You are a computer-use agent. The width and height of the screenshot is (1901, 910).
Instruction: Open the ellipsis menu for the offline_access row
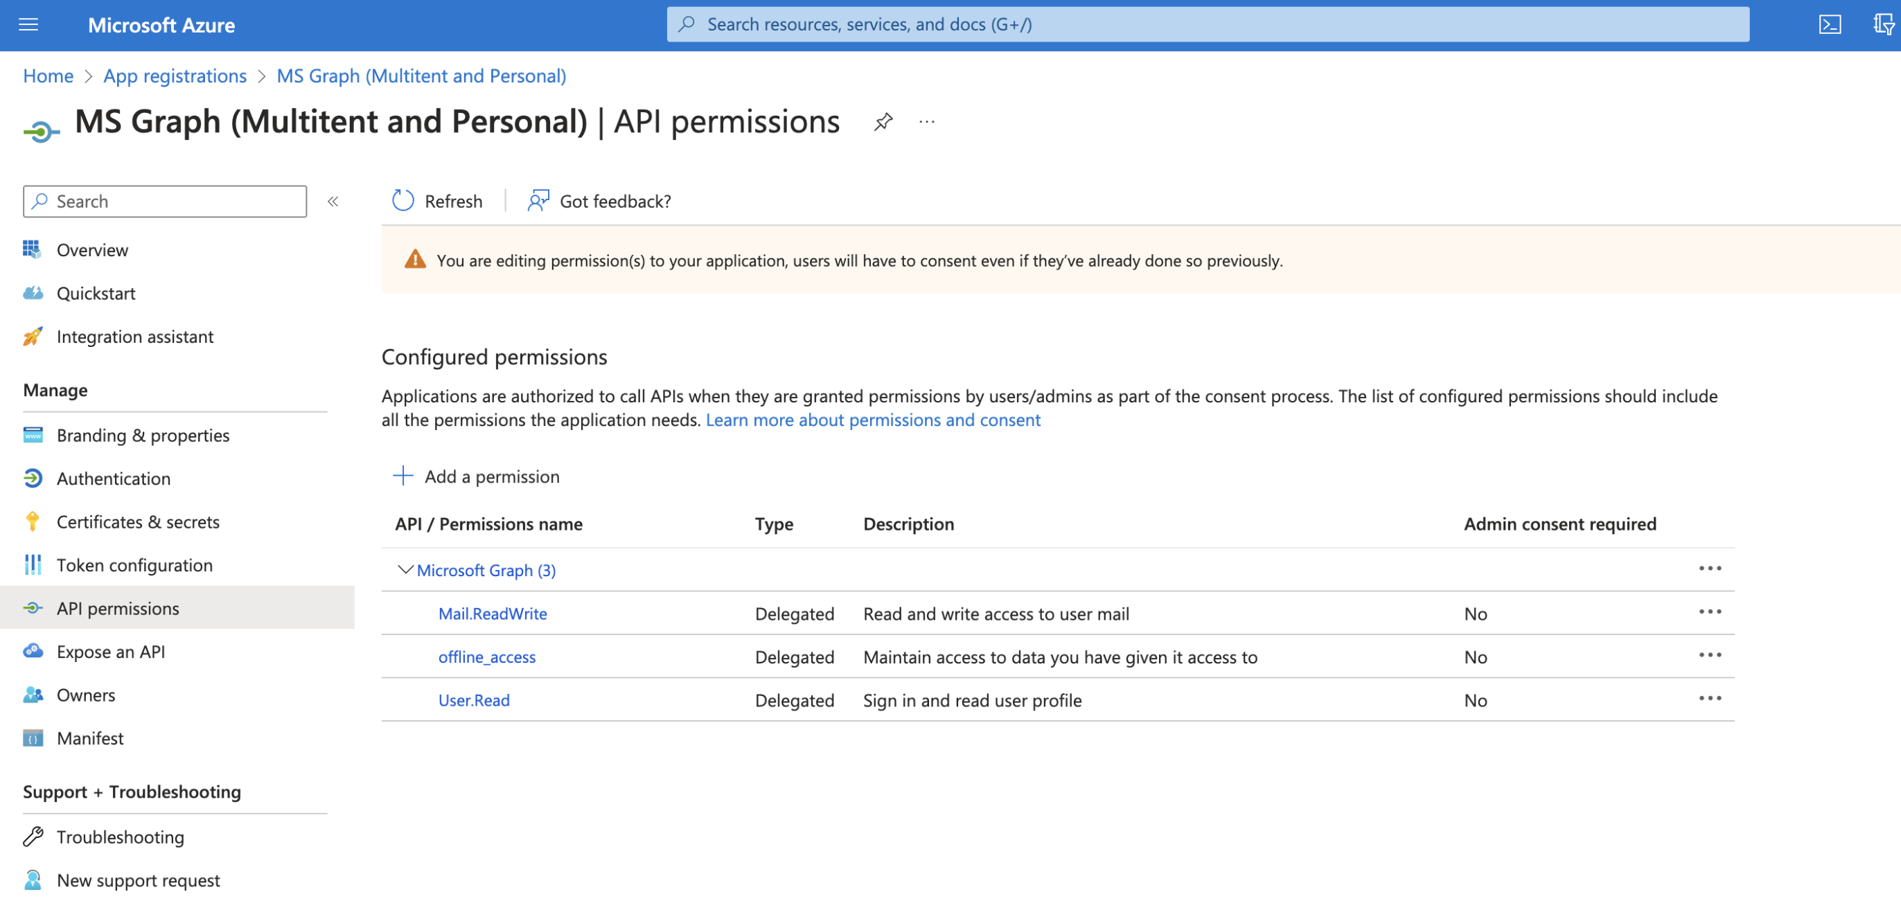[1709, 655]
